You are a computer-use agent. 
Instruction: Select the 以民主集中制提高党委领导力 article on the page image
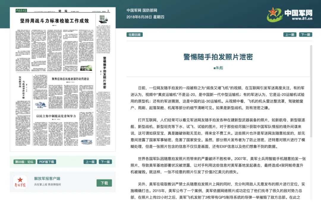point(56,116)
